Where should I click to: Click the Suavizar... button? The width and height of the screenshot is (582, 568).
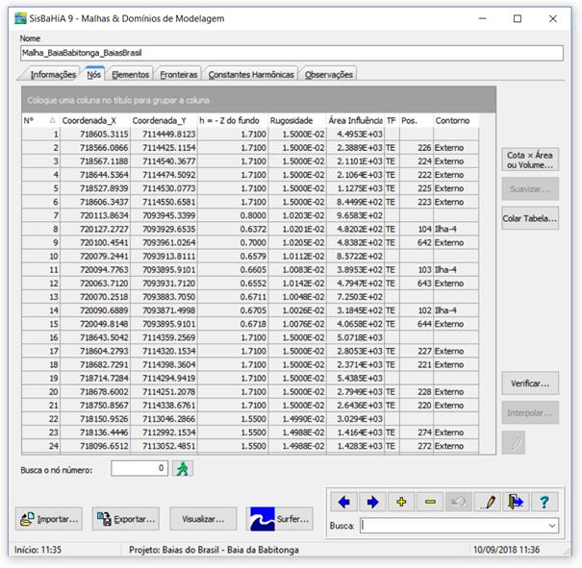(530, 189)
